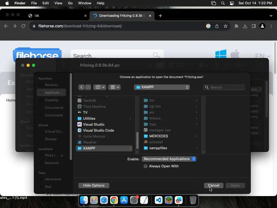
Task: Open the Trash in the Dock
Action: click(193, 200)
